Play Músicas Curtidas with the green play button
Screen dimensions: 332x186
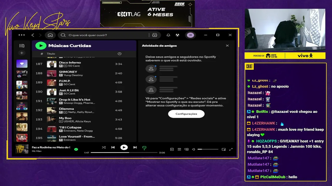41,46
